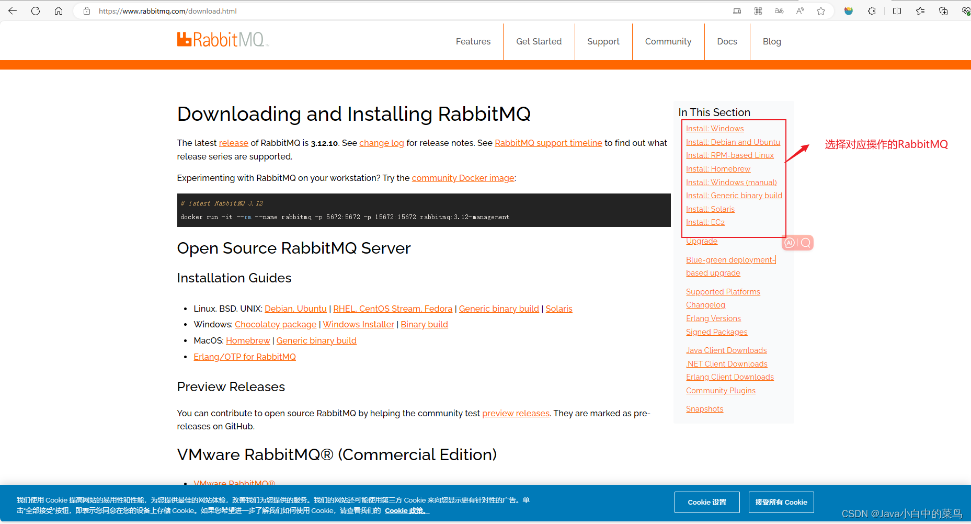Go back to the previous page

point(13,10)
